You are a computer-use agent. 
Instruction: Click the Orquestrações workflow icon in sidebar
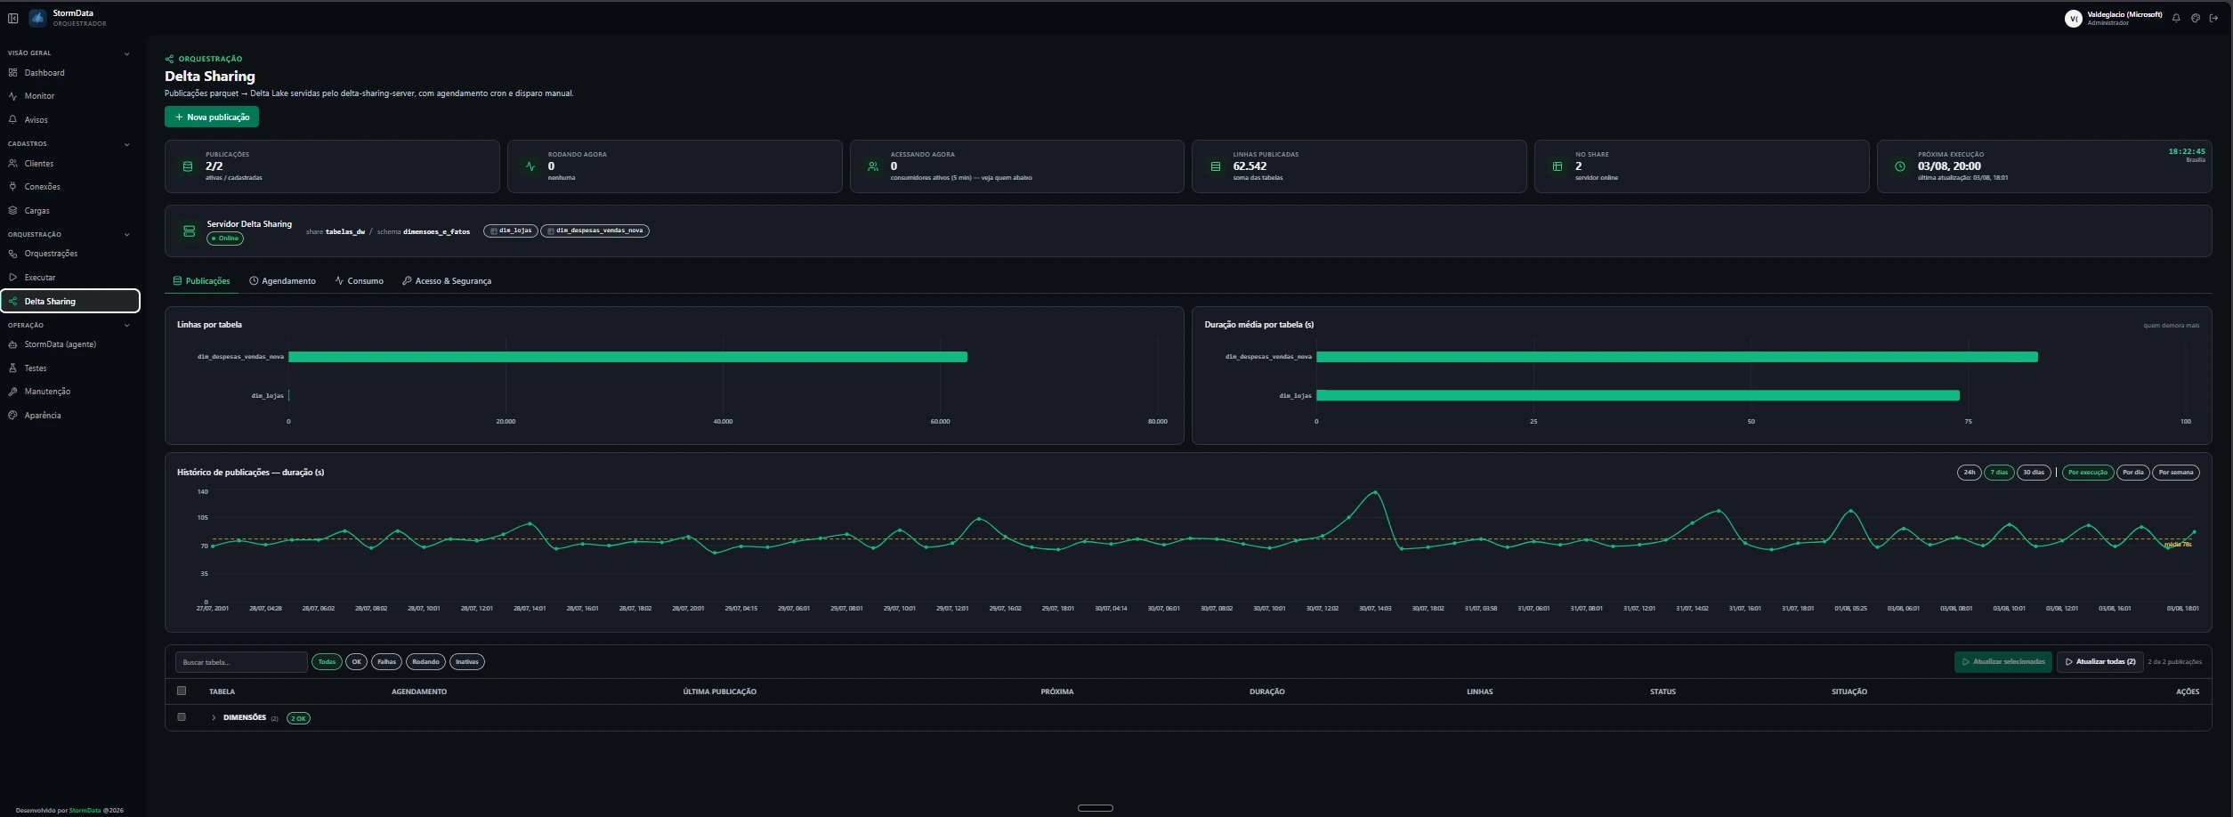pos(12,254)
